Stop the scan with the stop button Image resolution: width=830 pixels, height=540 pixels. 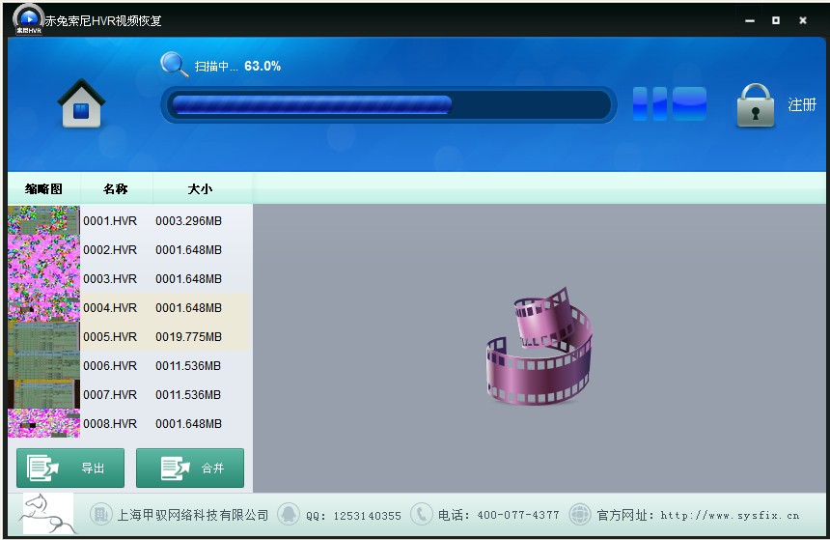click(x=689, y=104)
